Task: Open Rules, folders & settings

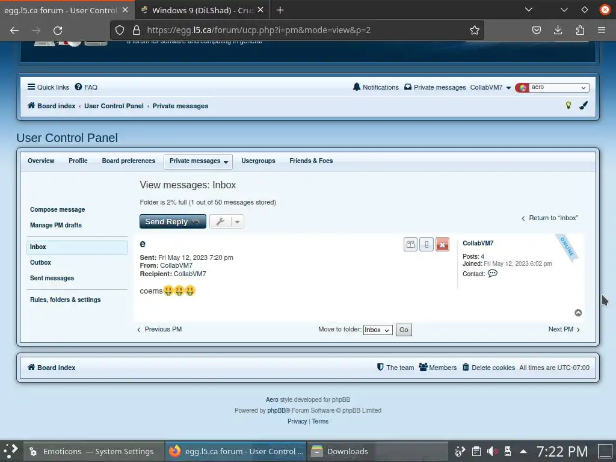Action: pos(65,300)
